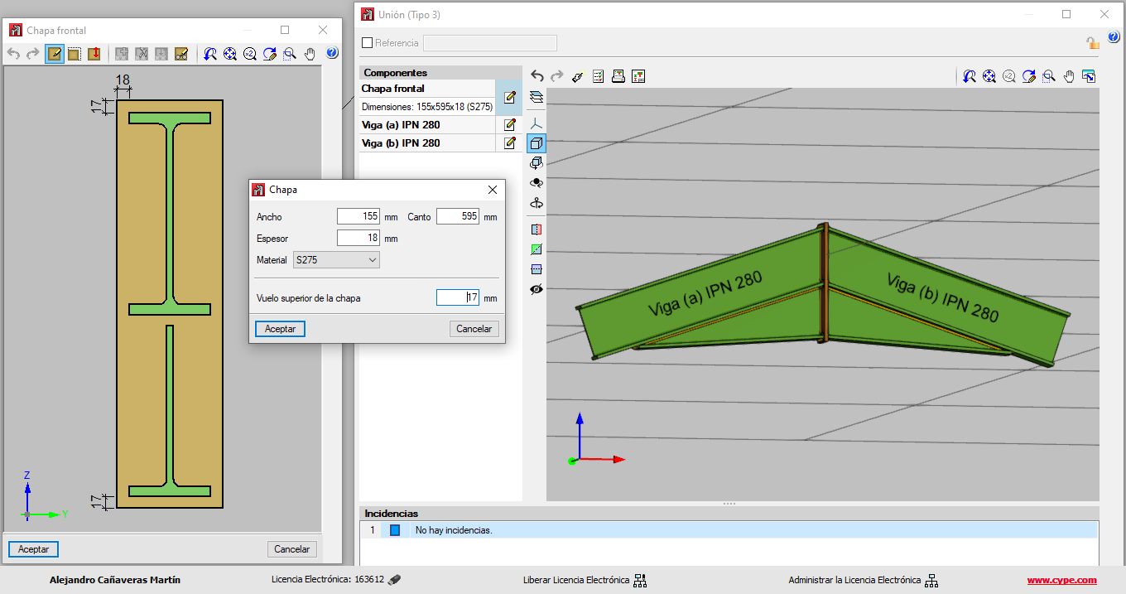
Task: Click the print icon in Unión toolbar
Action: (618, 76)
